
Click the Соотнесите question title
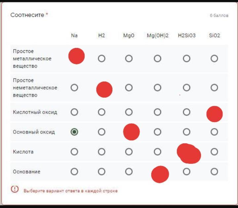coord(27,15)
